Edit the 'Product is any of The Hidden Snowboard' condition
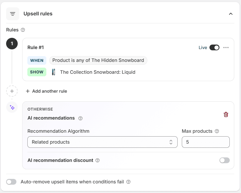Image resolution: width=241 pixels, height=193 pixels. coord(98,60)
